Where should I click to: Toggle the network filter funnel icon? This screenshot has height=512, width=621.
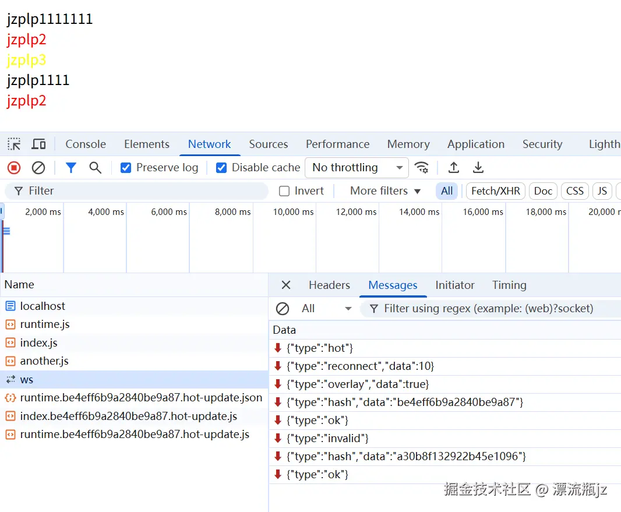coord(71,168)
